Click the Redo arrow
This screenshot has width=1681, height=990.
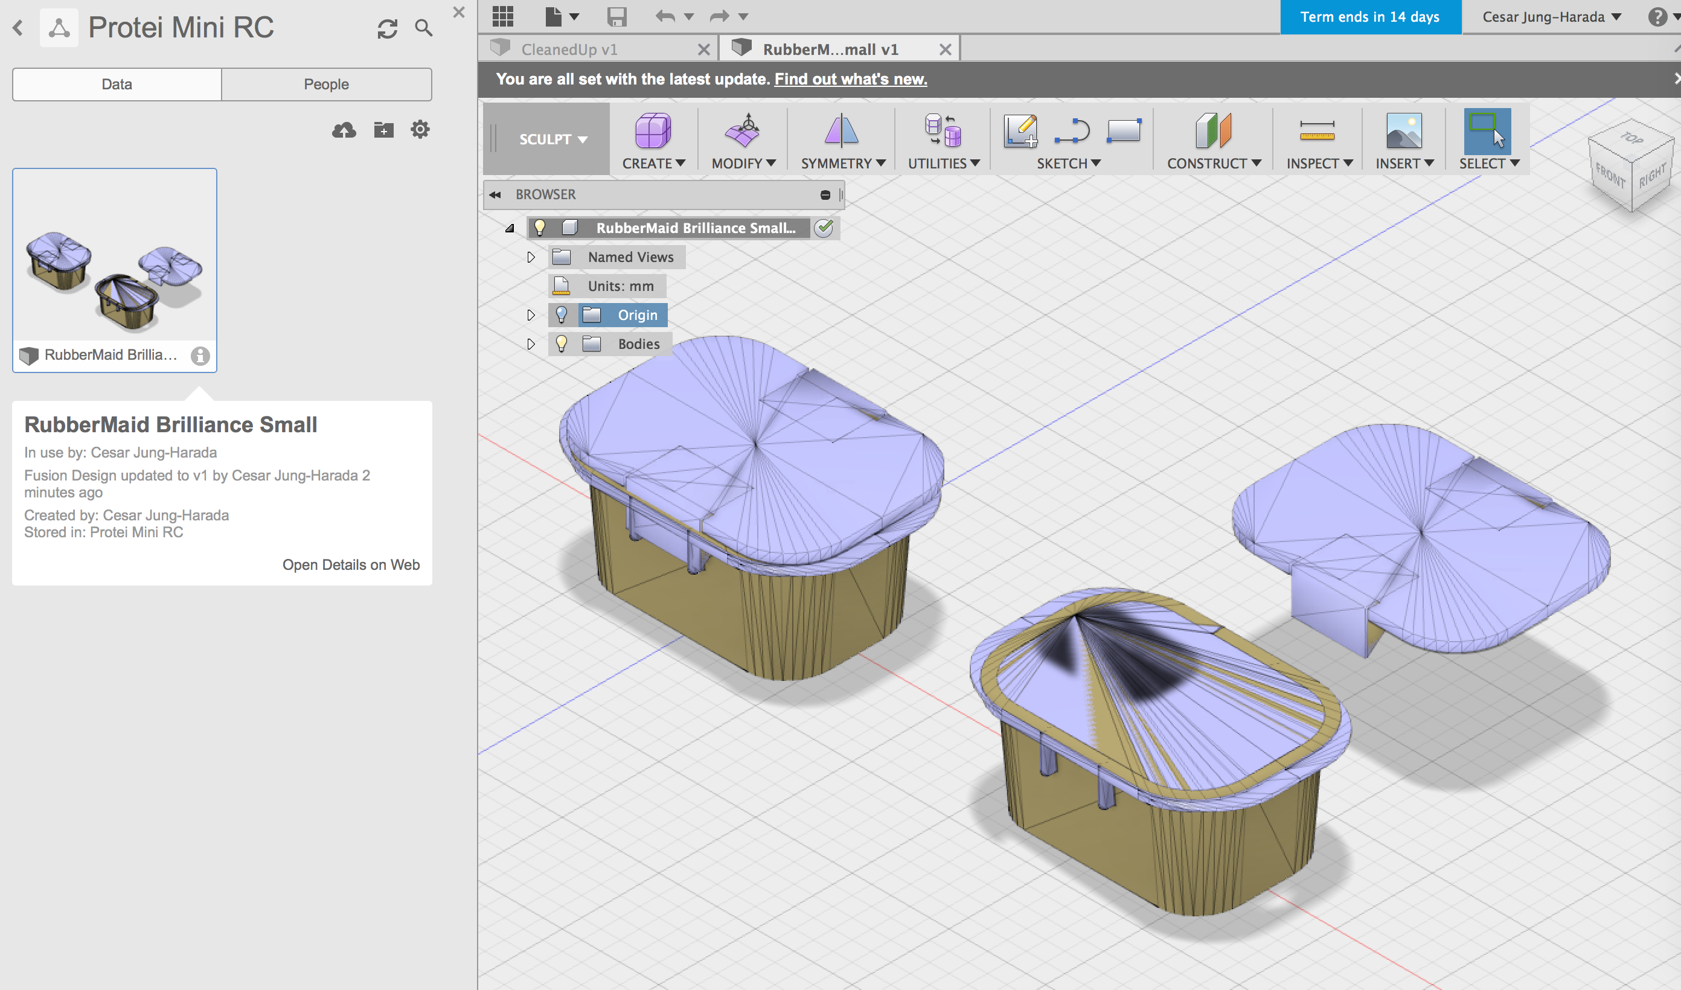pos(719,16)
